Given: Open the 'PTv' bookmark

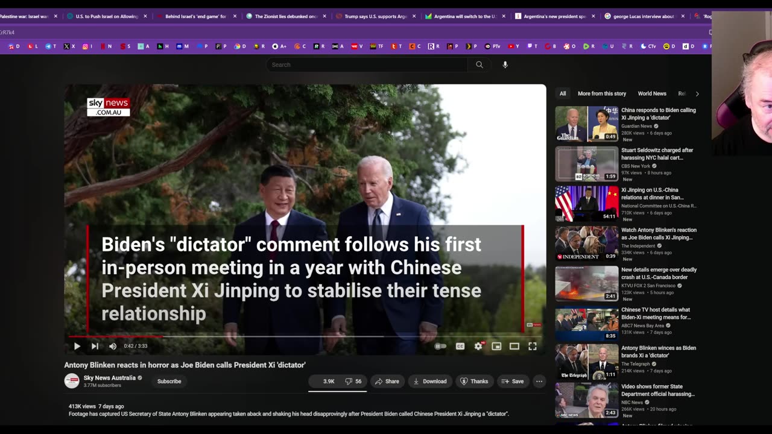Looking at the screenshot, I should tap(492, 46).
